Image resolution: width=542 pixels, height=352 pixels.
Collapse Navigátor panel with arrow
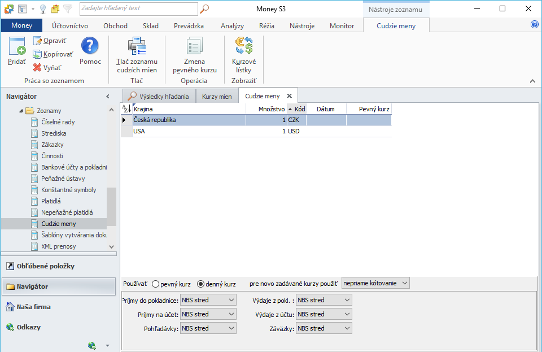[108, 97]
